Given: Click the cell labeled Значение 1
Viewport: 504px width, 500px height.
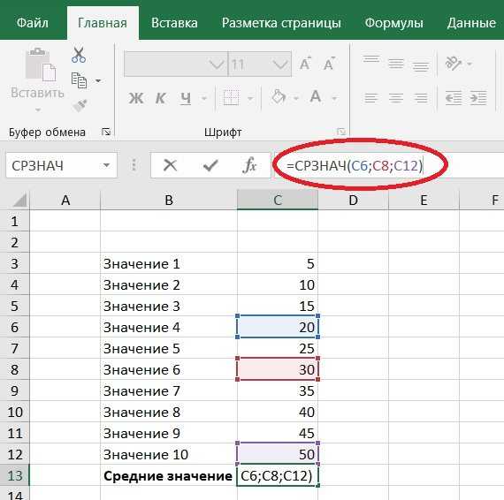Looking at the screenshot, I should 169,263.
